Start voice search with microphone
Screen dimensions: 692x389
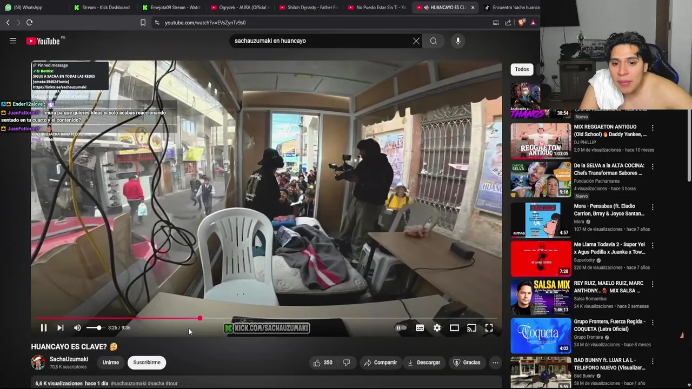(x=458, y=41)
